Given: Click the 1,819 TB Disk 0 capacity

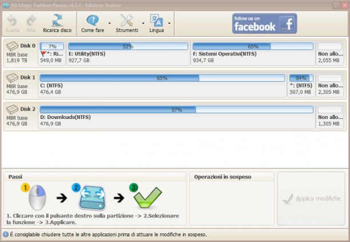Looking at the screenshot, I should coord(17,61).
